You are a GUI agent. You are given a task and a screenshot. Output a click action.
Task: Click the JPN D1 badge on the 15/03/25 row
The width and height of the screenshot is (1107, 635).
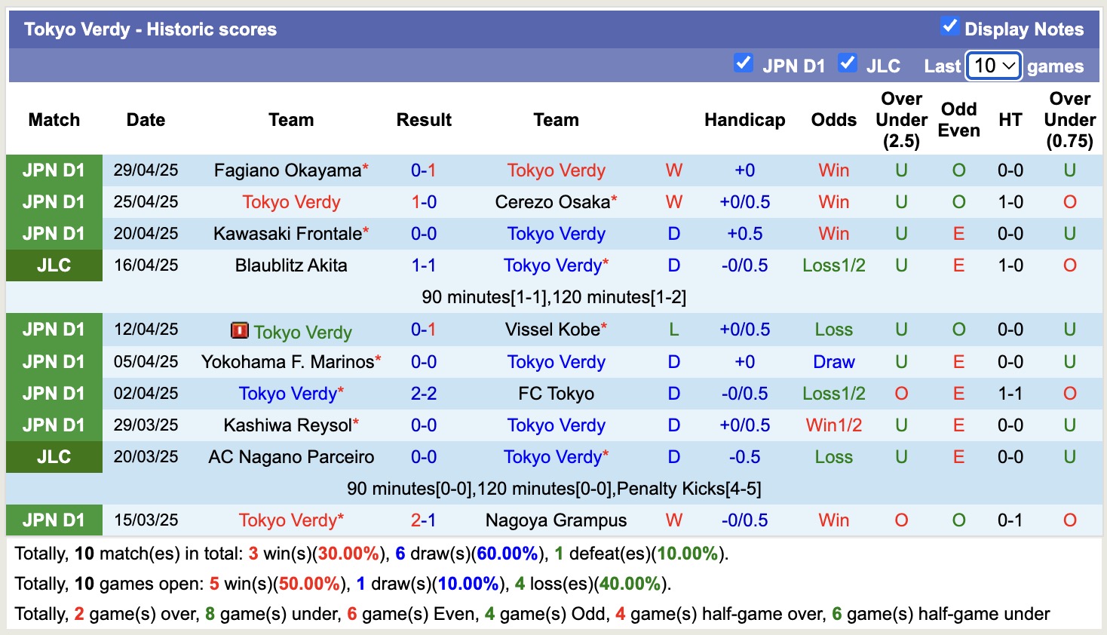point(54,520)
